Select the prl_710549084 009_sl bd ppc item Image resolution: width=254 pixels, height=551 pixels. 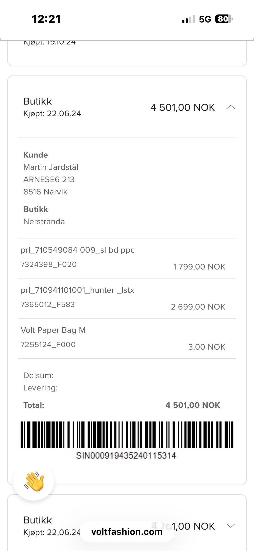click(x=127, y=258)
